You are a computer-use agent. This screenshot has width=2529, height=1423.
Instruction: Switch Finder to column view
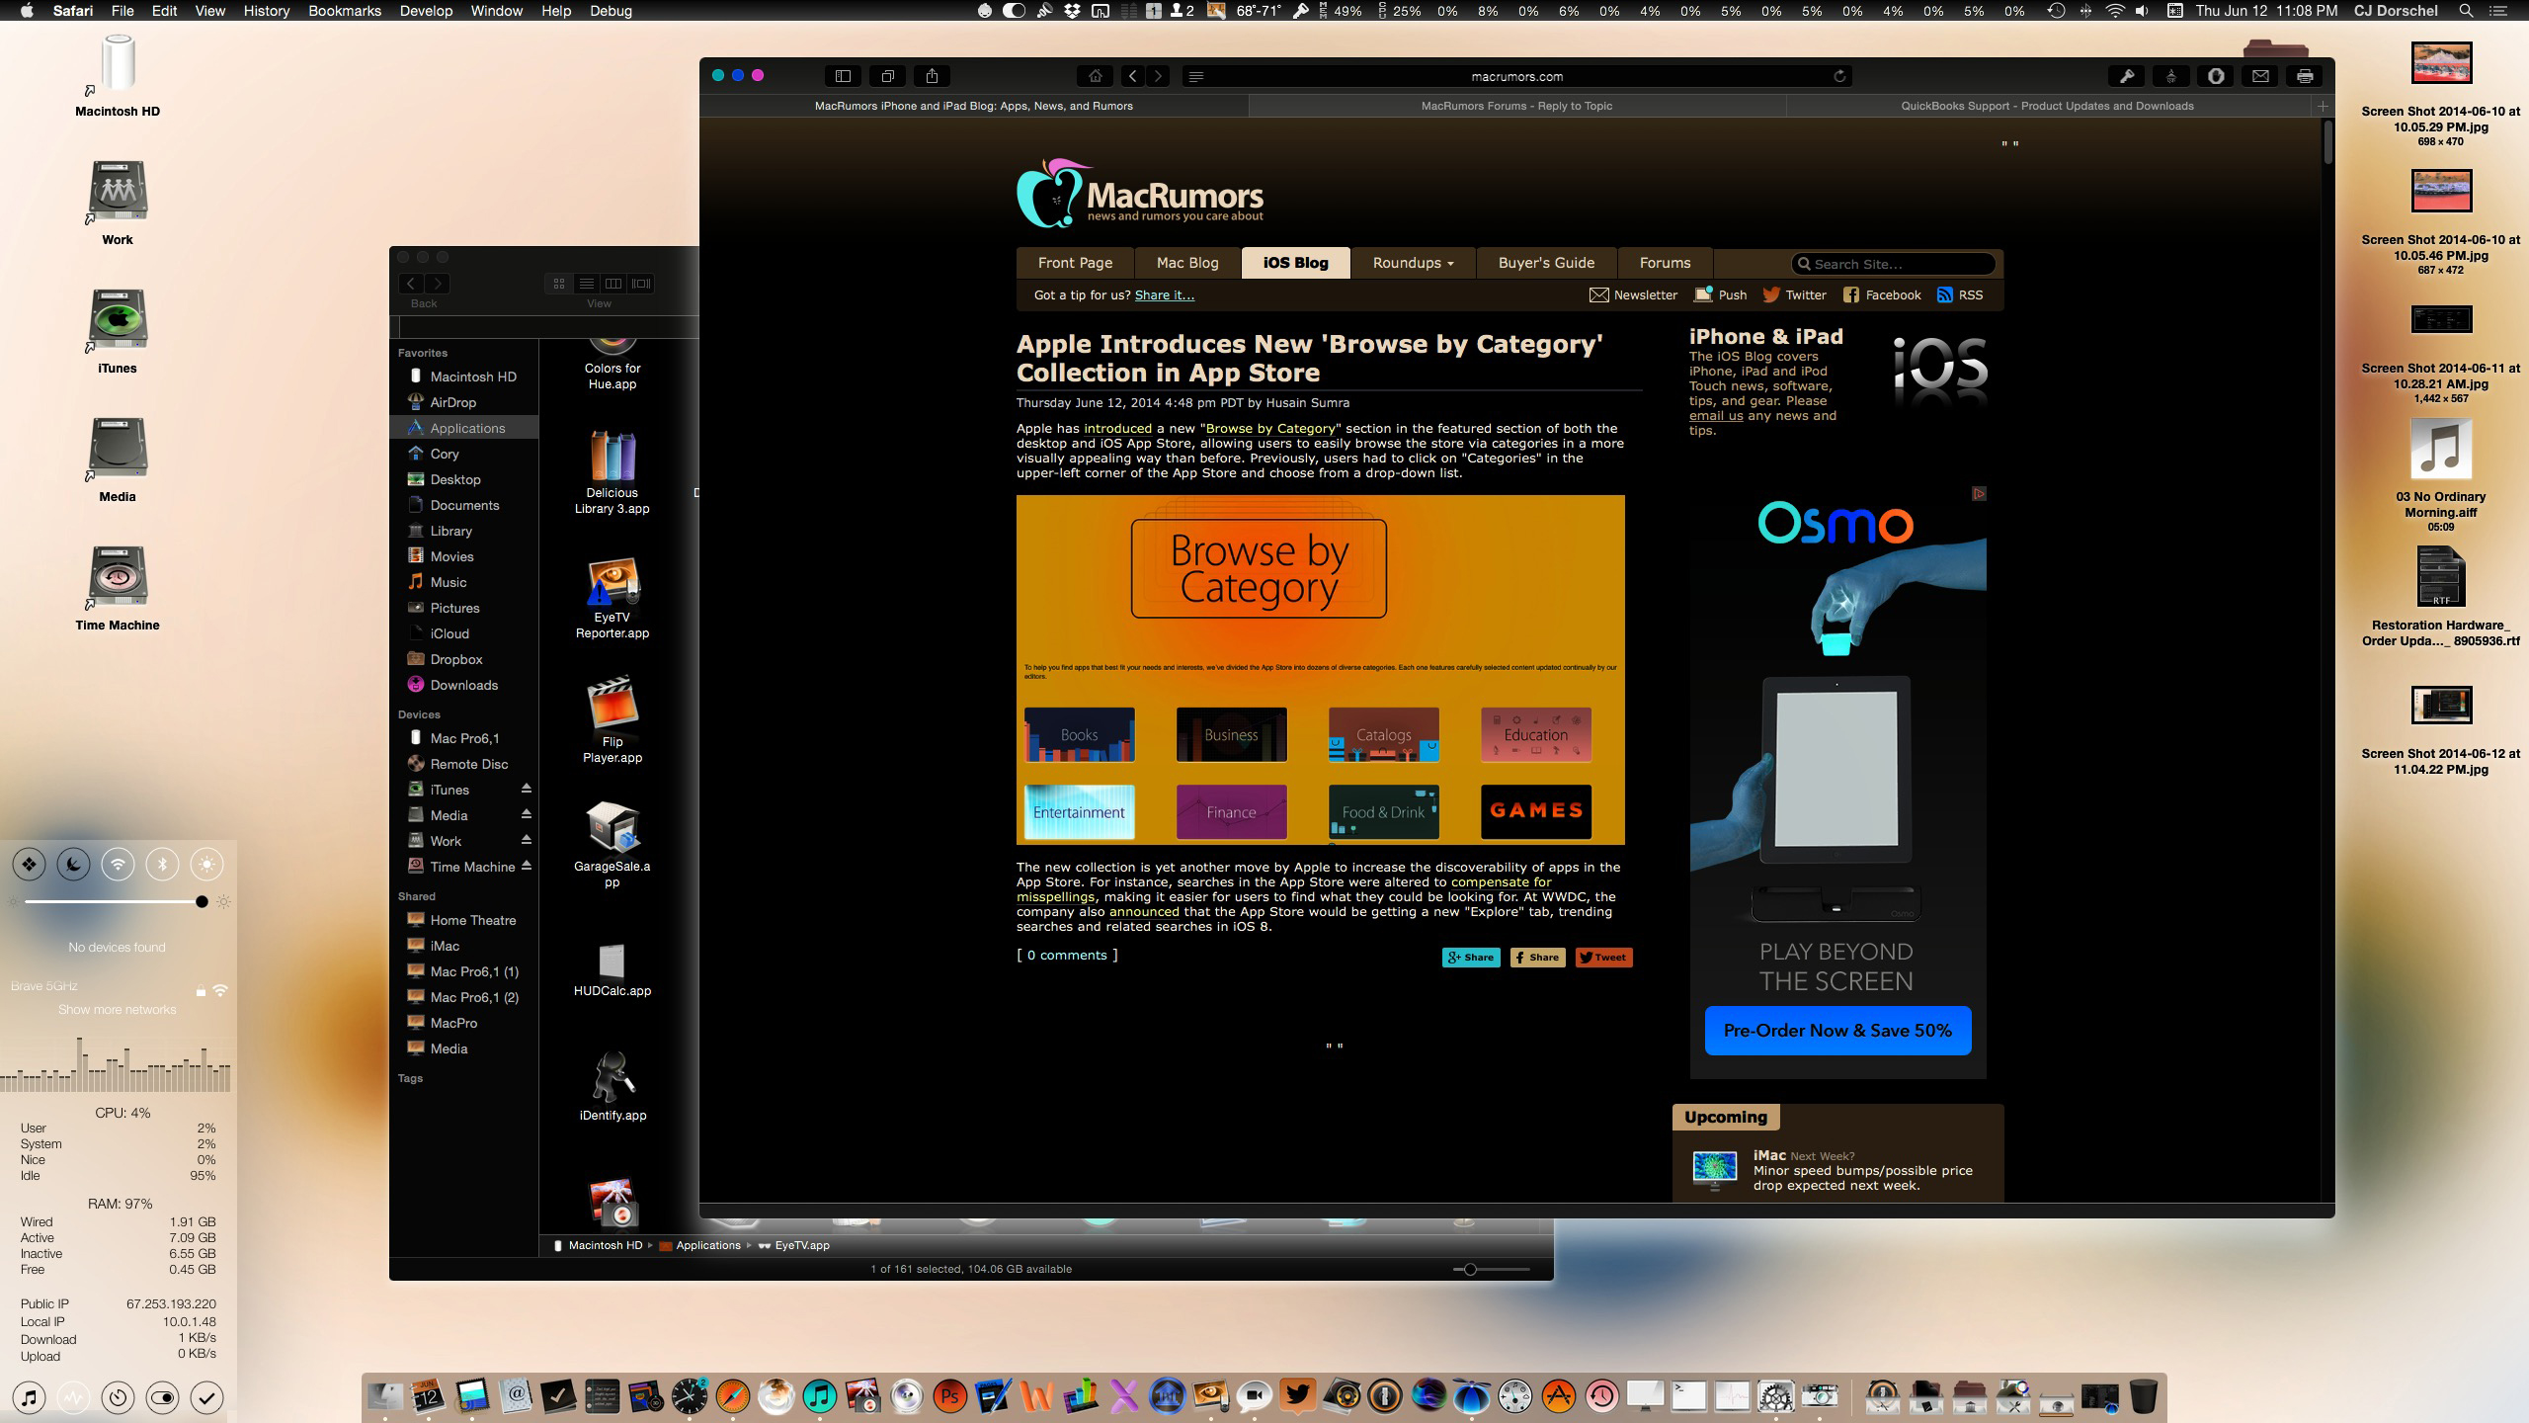click(613, 284)
